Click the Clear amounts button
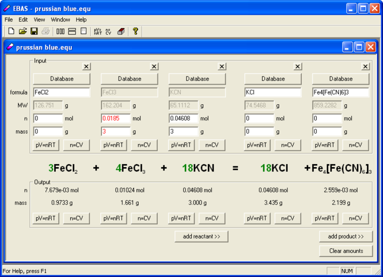This screenshot has height=277, width=383. (346, 251)
